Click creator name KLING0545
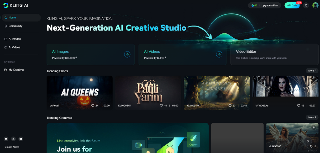Image resolution: width=320 pixels, height=153 pixels. (x=124, y=106)
